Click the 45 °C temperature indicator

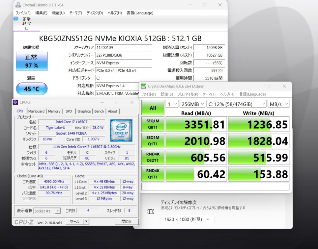coord(32,89)
